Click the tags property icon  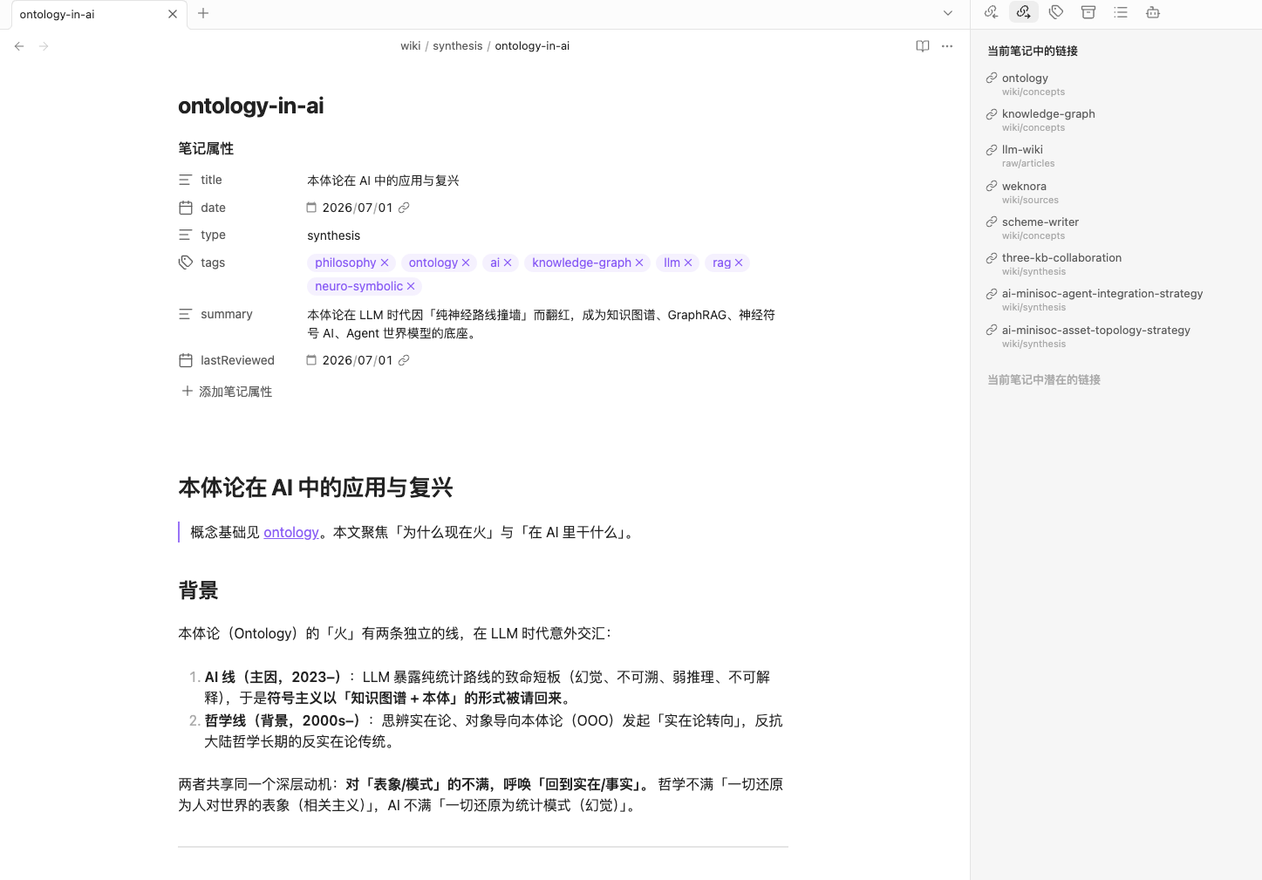tap(186, 263)
